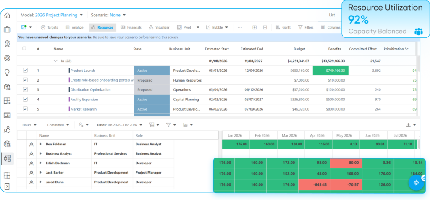
Task: Open the Analyze view
Action: (74, 27)
